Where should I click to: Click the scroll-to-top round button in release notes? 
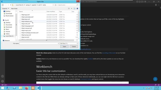[155, 79]
